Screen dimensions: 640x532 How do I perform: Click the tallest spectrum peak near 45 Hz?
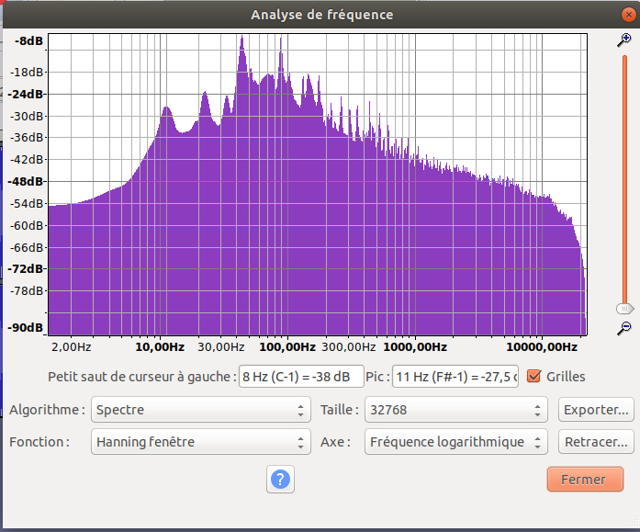[242, 39]
